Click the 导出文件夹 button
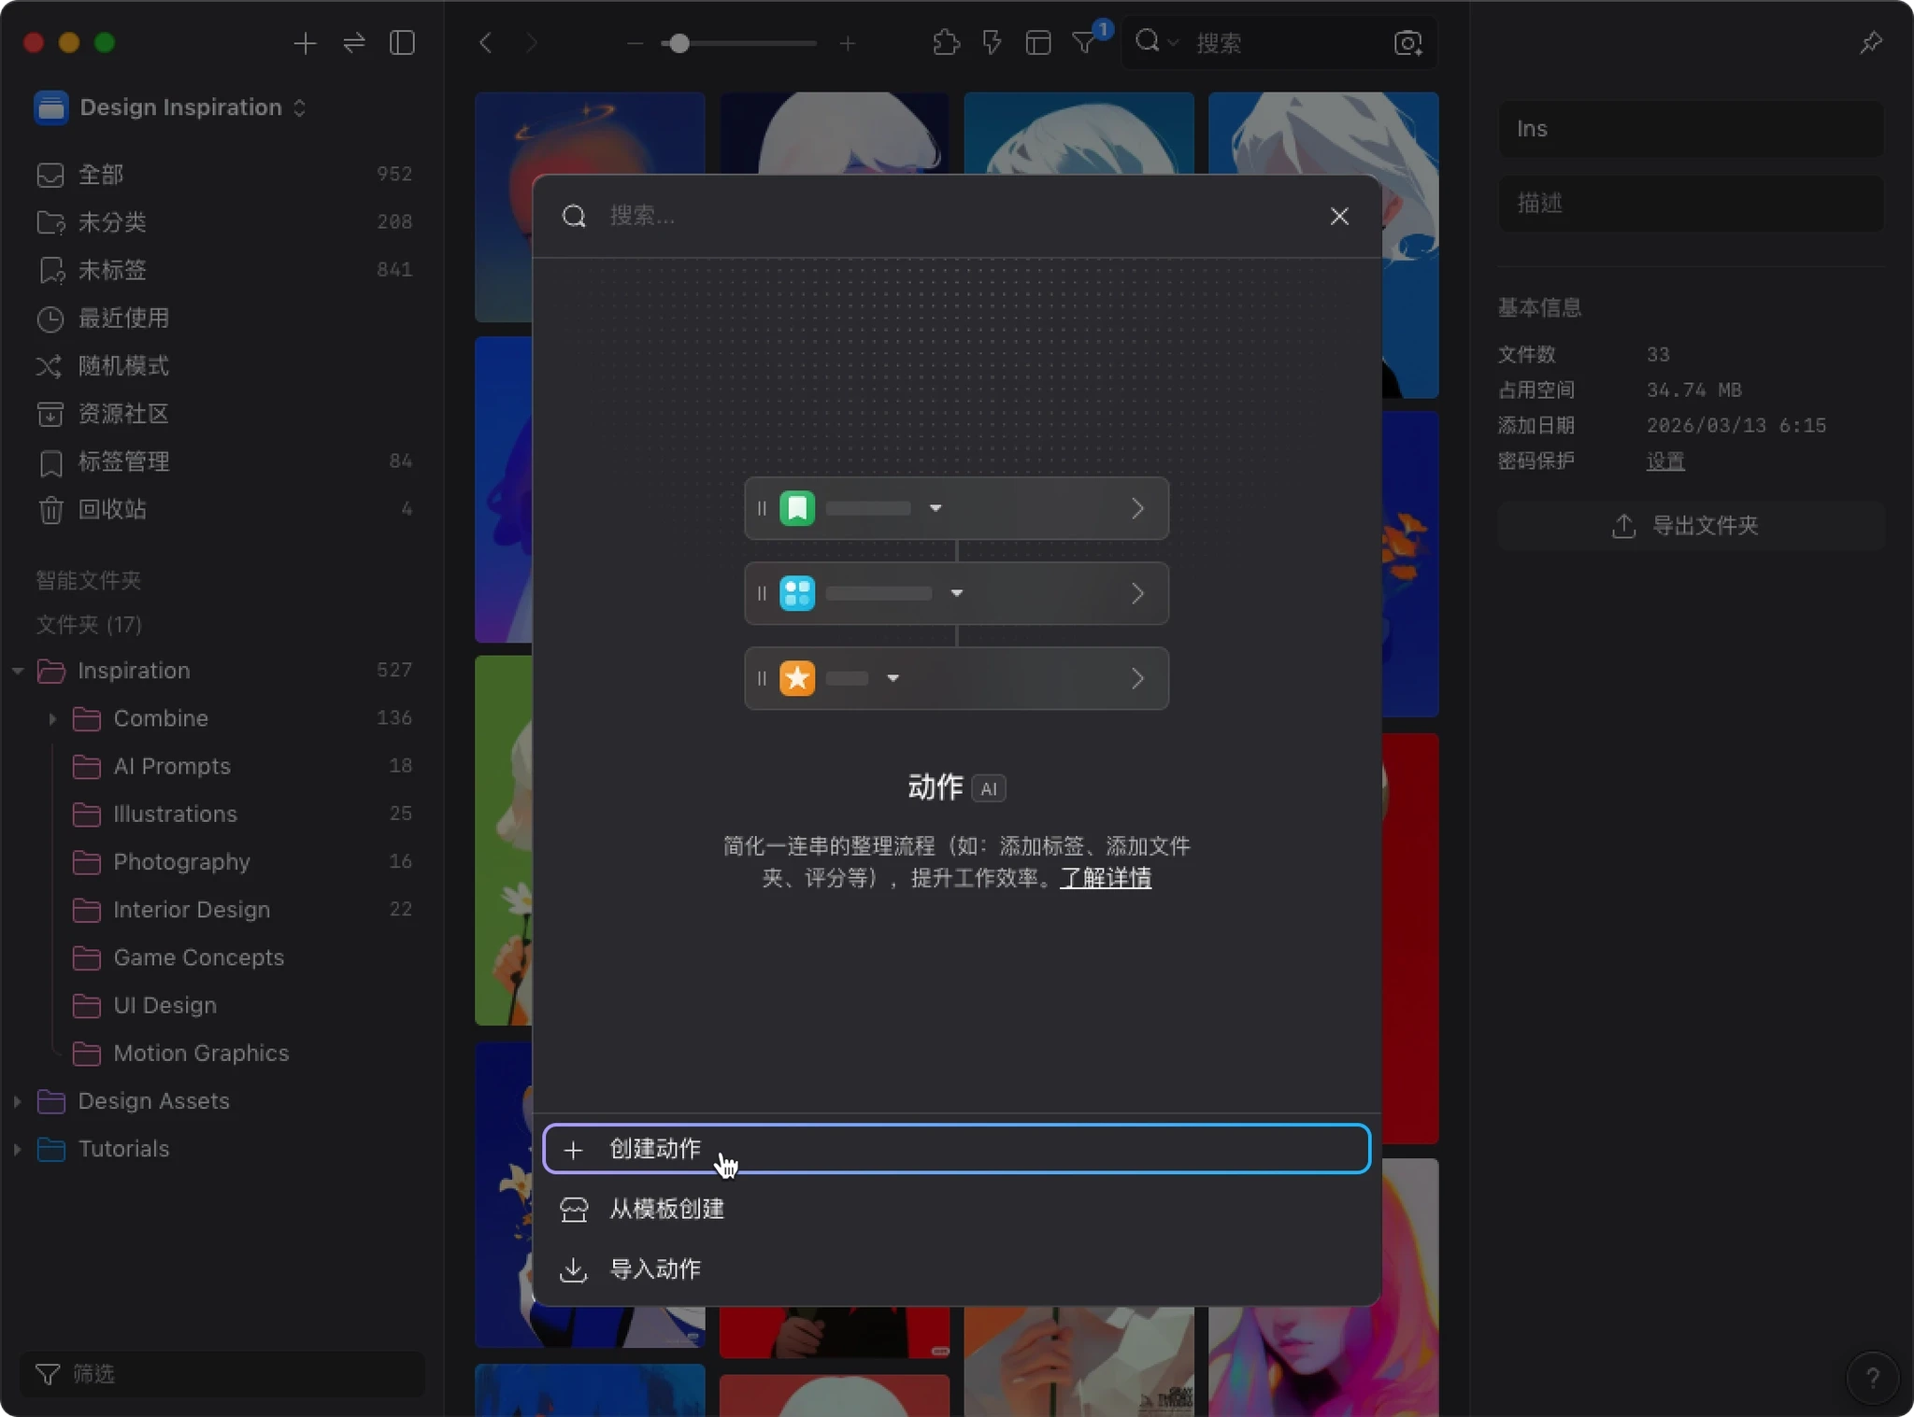1914x1417 pixels. pyautogui.click(x=1690, y=526)
